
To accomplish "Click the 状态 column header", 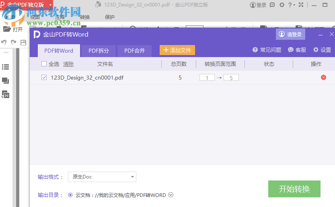I will (269, 64).
